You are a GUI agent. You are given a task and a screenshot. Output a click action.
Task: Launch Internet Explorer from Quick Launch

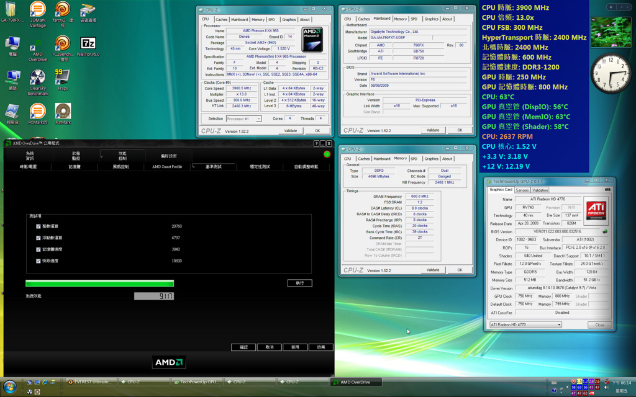tap(45, 382)
